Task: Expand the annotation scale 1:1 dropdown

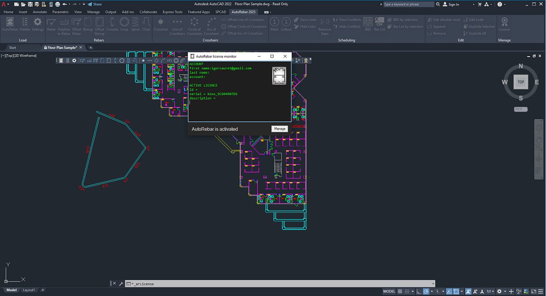Action: tap(491, 291)
